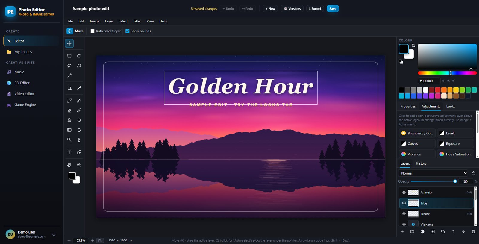
Task: Select the Hand pan tool
Action: [x=69, y=165]
